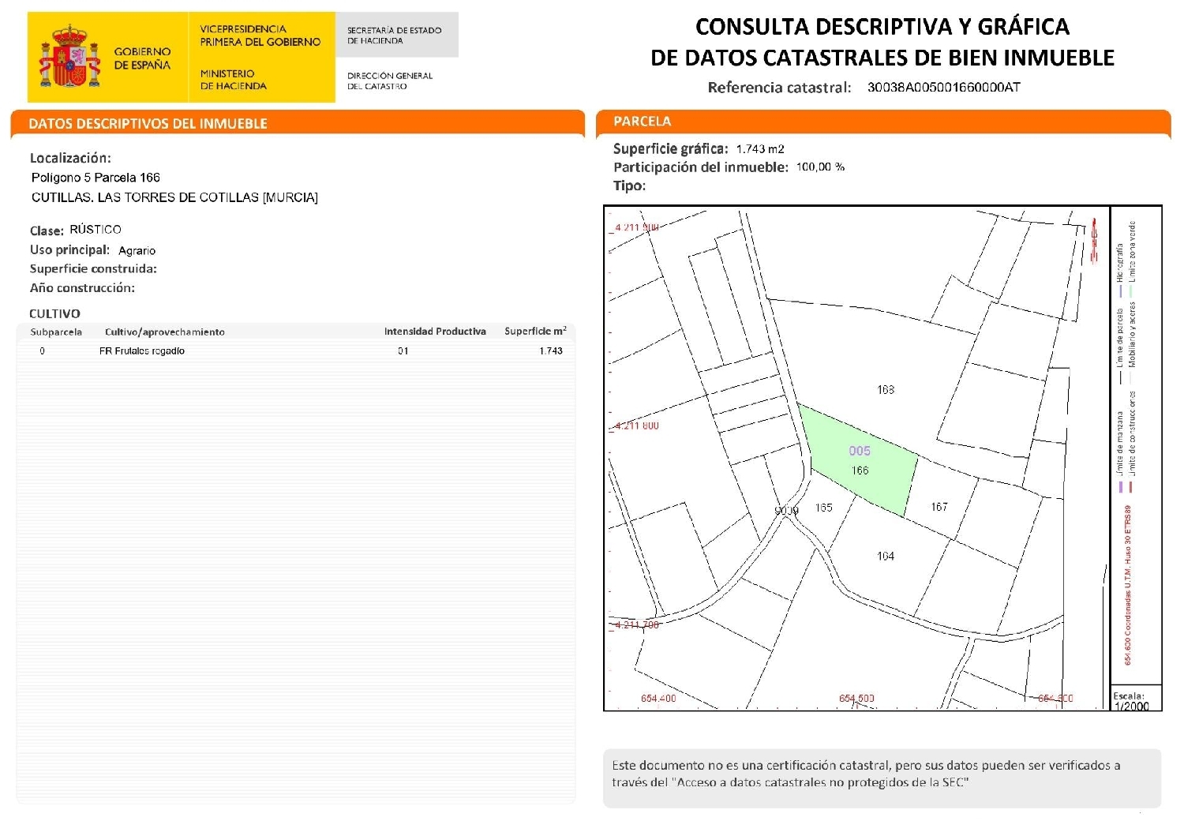The height and width of the screenshot is (836, 1184).
Task: Click the '1.743 m2' graphic surface value
Action: click(x=760, y=149)
